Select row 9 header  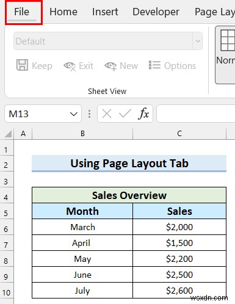[7, 275]
